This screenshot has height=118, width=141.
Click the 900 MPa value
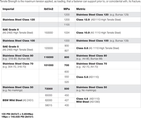(67, 46)
